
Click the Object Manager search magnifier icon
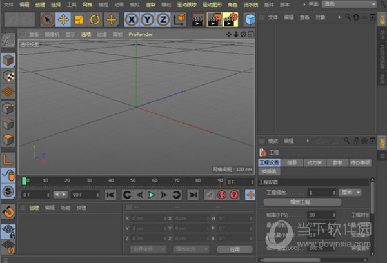coord(348,17)
